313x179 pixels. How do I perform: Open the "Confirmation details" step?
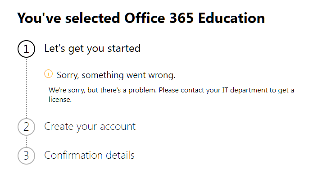pyautogui.click(x=90, y=155)
